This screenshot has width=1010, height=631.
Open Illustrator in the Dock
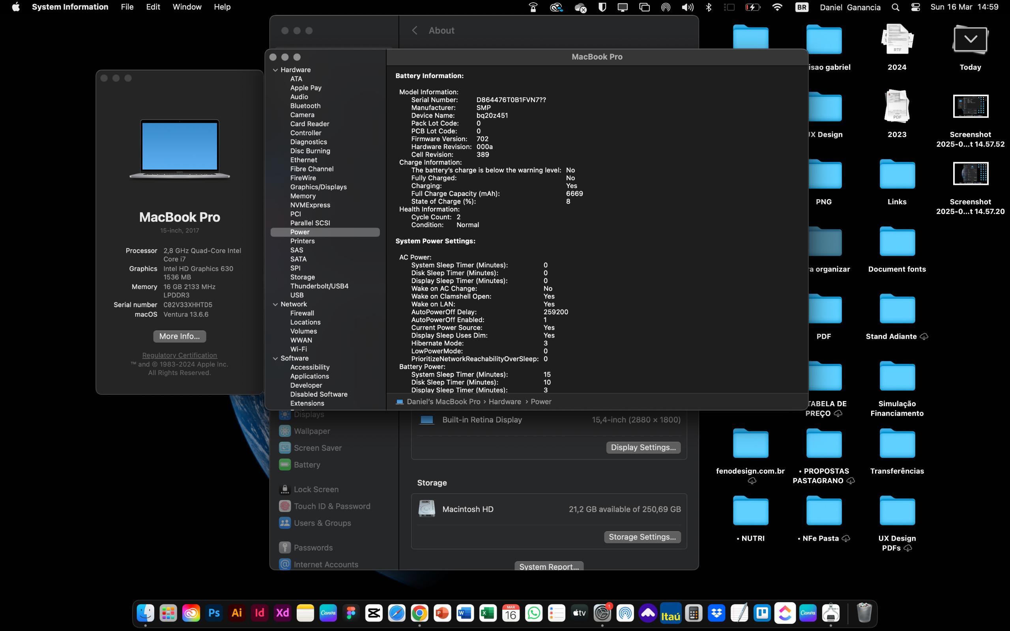tap(237, 612)
